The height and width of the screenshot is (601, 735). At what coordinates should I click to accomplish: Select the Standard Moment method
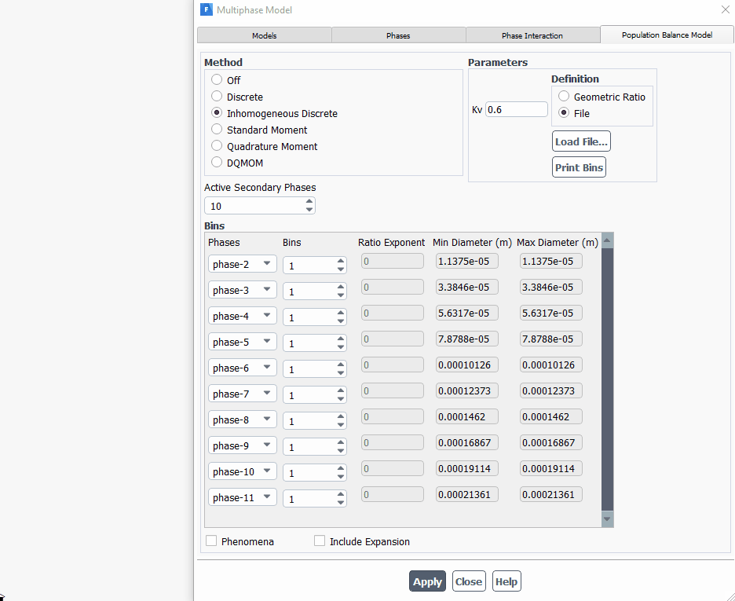pyautogui.click(x=216, y=130)
